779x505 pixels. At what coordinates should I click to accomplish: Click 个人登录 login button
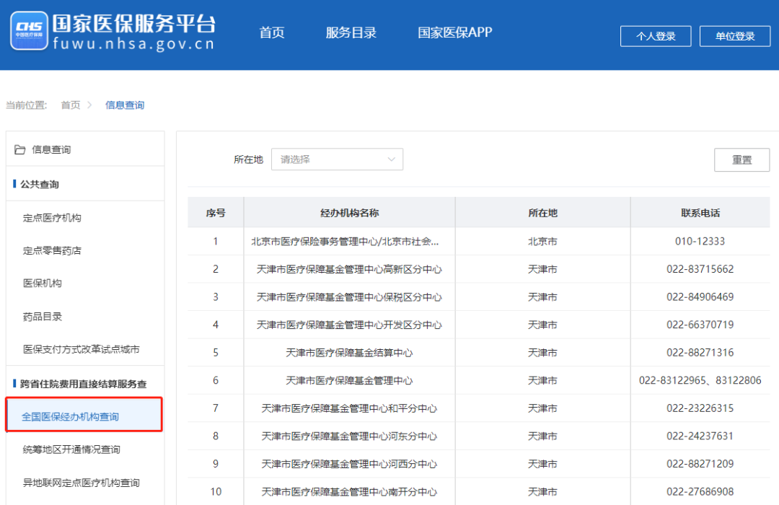click(x=655, y=36)
